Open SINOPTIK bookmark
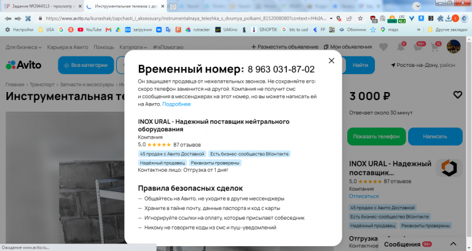472x251 pixels. (x=264, y=29)
